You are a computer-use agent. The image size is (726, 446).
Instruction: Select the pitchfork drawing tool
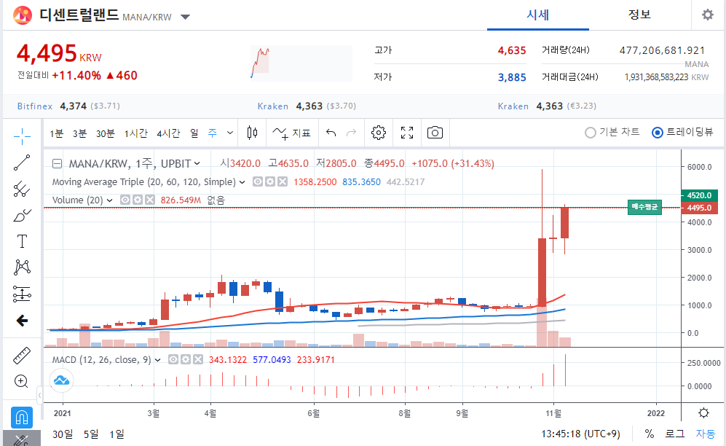click(x=22, y=189)
